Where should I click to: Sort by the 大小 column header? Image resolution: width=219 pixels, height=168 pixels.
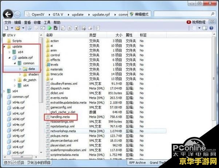[x=119, y=35]
